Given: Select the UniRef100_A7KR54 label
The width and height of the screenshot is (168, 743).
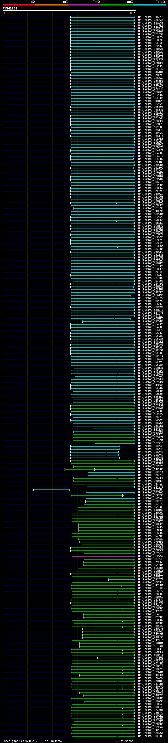Looking at the screenshot, I should tap(150, 733).
